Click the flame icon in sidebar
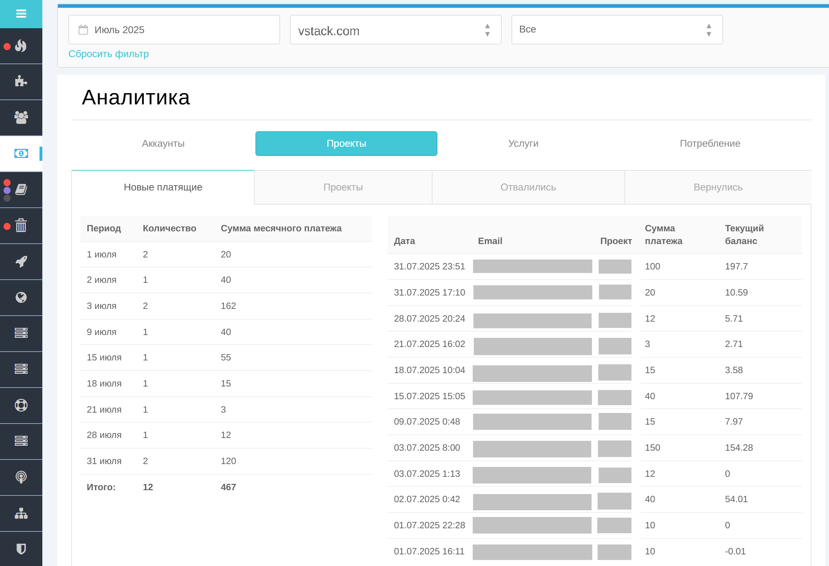 click(21, 46)
